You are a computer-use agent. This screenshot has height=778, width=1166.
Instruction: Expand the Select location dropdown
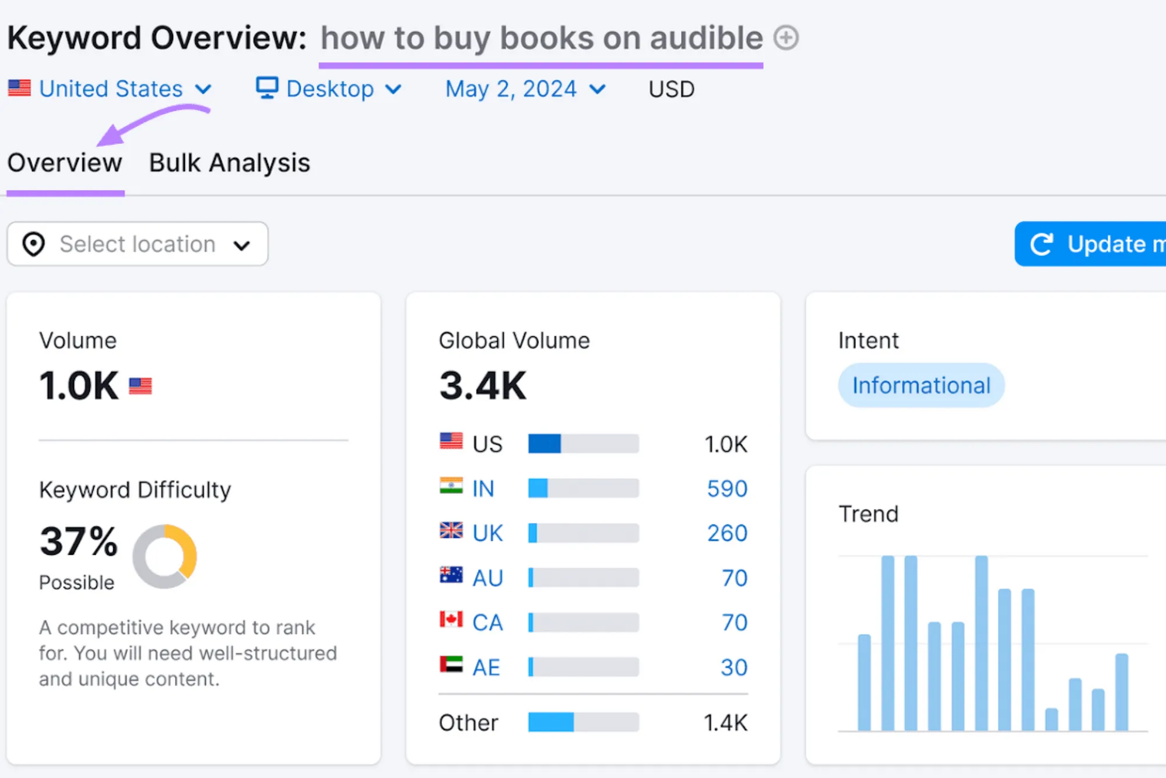click(138, 244)
